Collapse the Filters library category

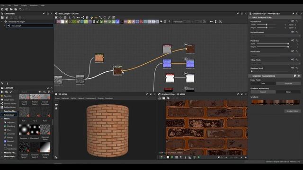coord(2,119)
